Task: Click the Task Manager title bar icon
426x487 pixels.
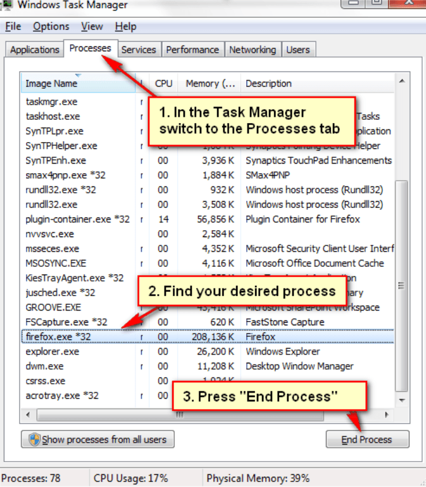Action: click(x=8, y=5)
